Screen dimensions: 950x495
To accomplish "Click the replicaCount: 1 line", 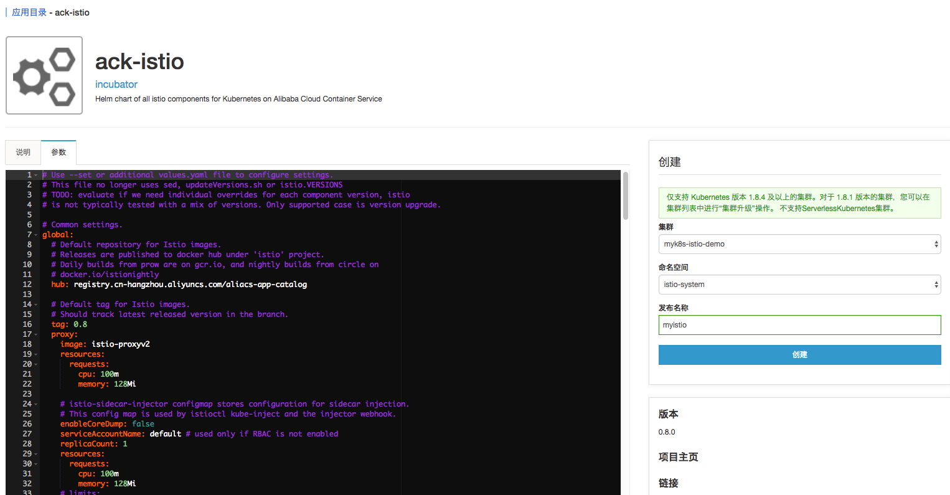I will coord(94,444).
